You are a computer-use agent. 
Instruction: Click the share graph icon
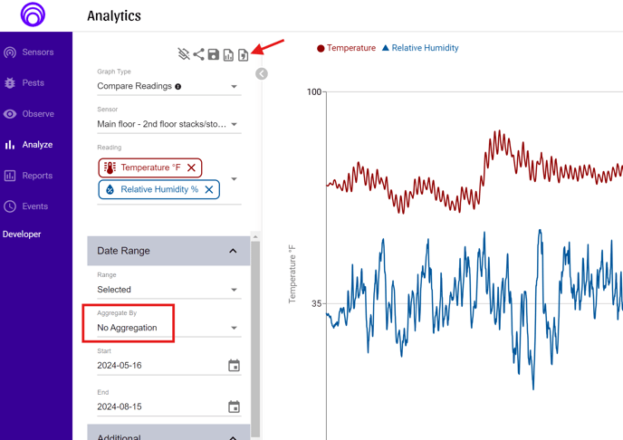198,54
